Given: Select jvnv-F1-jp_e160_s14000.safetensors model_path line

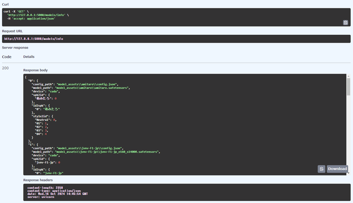Looking at the screenshot, I should point(96,152).
